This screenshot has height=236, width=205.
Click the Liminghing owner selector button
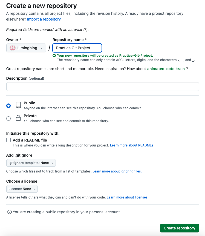(x=26, y=48)
